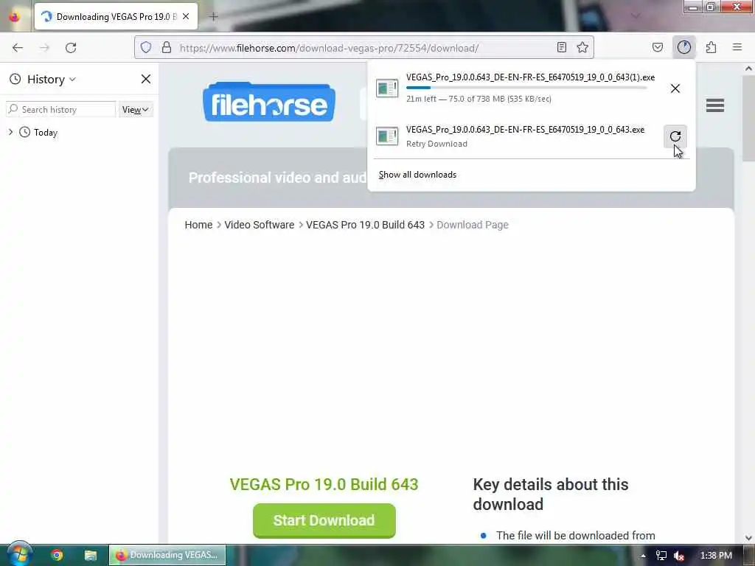This screenshot has width=755, height=566.
Task: Open the Windows Start button
Action: [20, 554]
